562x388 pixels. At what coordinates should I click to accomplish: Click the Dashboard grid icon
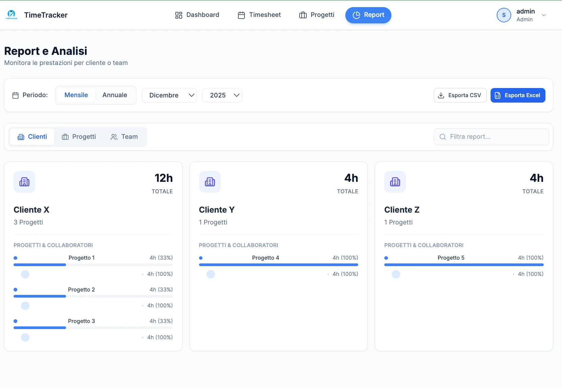pyautogui.click(x=179, y=15)
